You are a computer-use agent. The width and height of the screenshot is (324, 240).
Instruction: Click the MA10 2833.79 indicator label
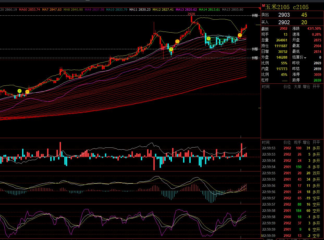point(117,10)
